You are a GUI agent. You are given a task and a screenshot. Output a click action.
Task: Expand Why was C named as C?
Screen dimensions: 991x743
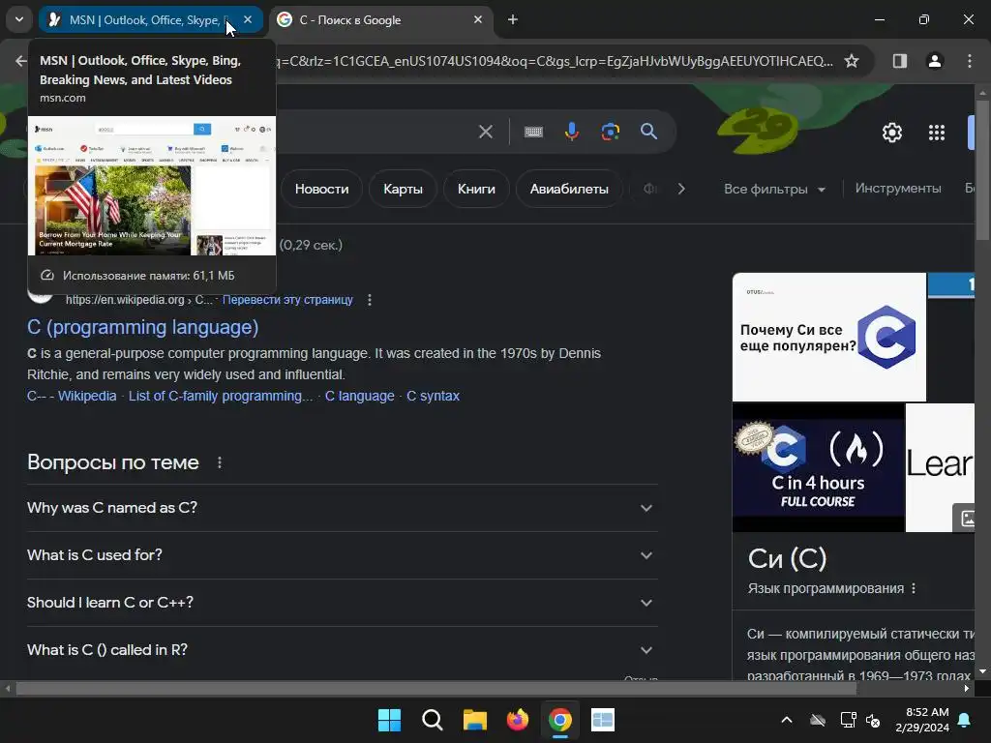point(342,508)
